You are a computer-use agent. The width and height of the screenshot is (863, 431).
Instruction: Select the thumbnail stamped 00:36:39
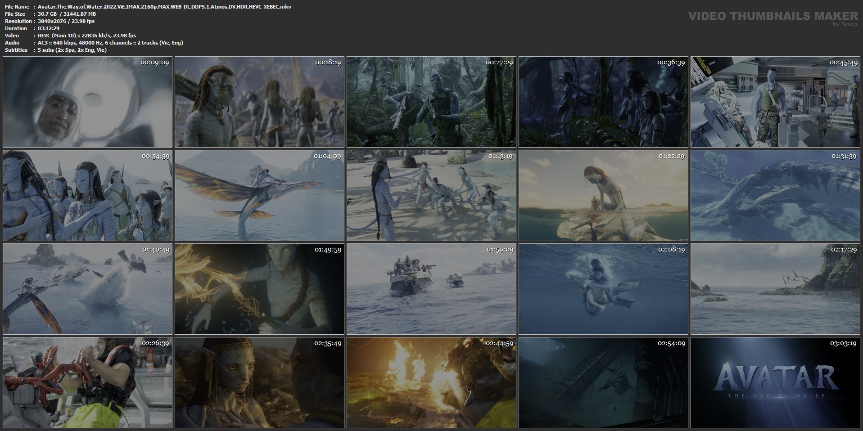click(x=603, y=102)
